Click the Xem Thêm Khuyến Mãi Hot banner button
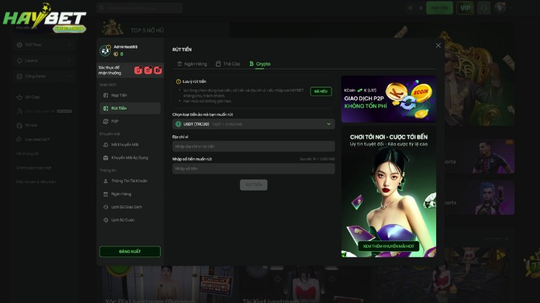The image size is (540, 303). (x=388, y=246)
